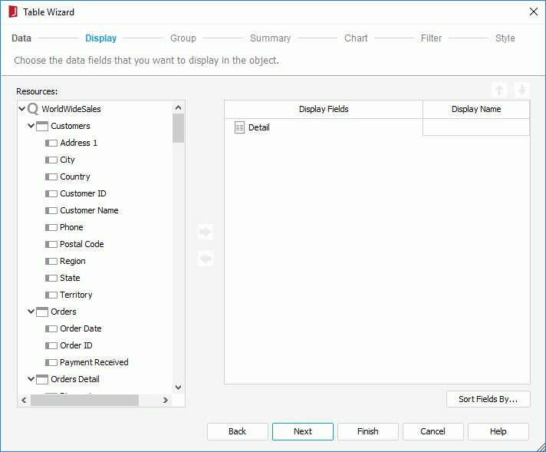The height and width of the screenshot is (452, 546).
Task: Select the WorldWideSales label
Action: (71, 109)
